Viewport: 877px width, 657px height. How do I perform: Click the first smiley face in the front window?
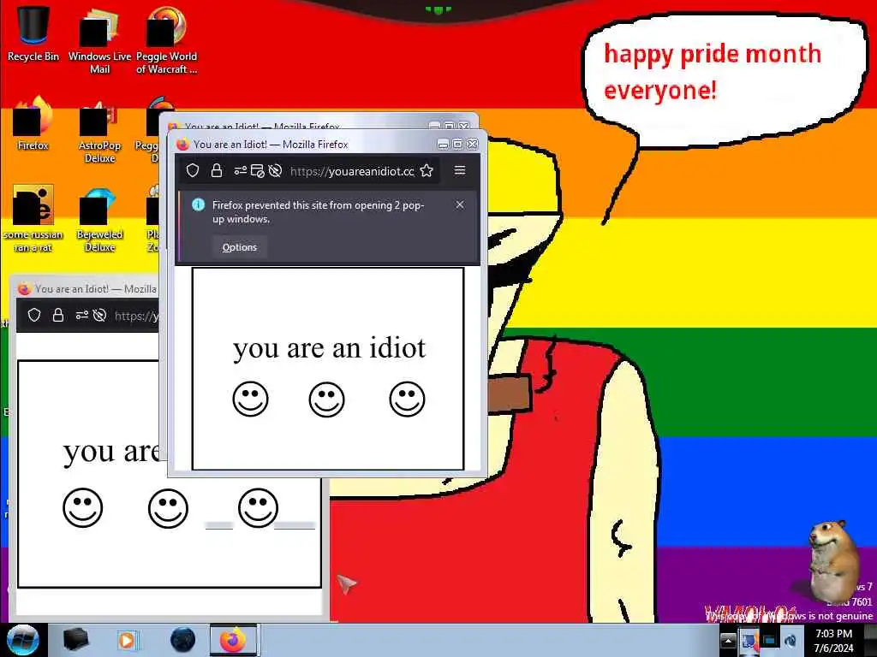(x=251, y=399)
